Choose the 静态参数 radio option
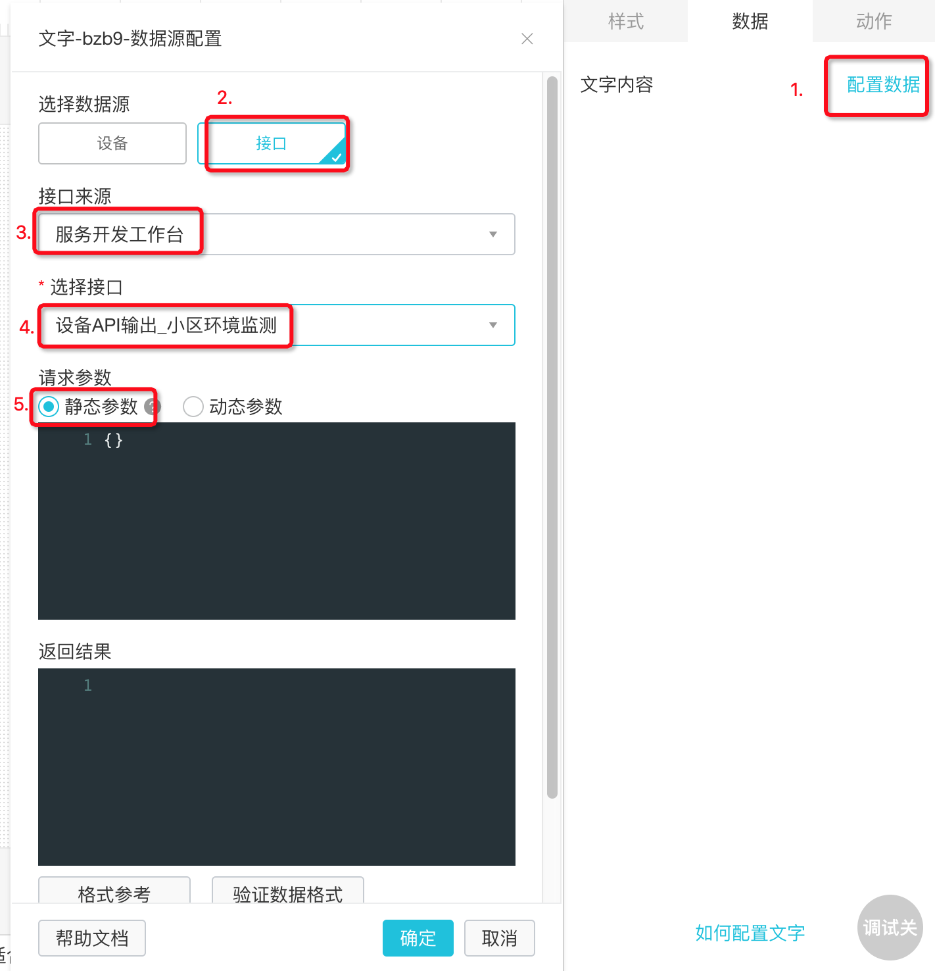Viewport: 935px width, 971px height. pyautogui.click(x=49, y=407)
